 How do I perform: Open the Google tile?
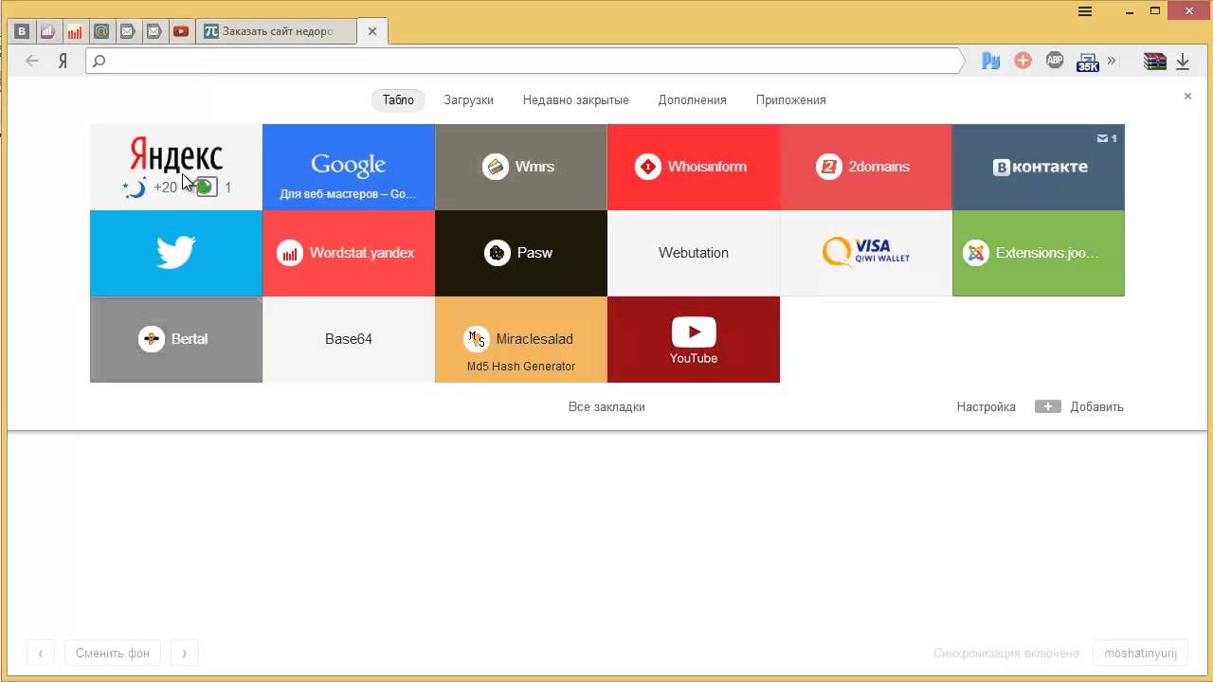[349, 167]
